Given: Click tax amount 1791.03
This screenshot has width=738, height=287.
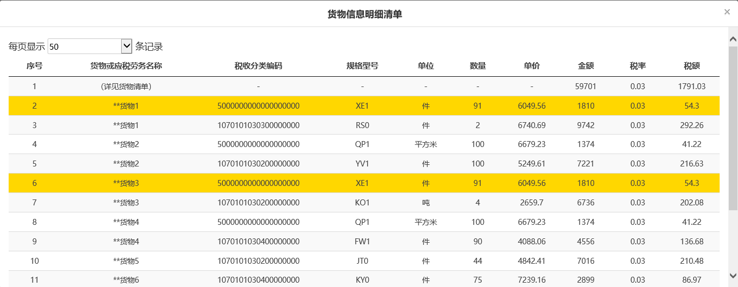Looking at the screenshot, I should point(692,86).
